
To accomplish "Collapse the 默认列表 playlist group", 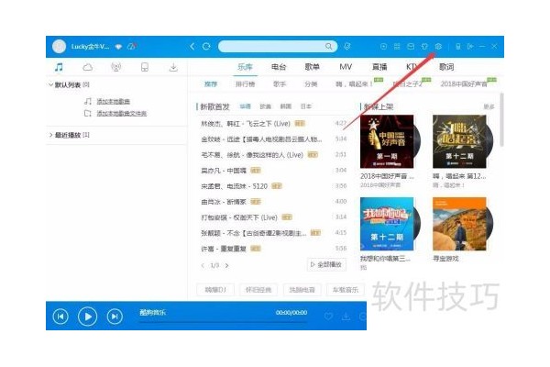I will click(50, 84).
